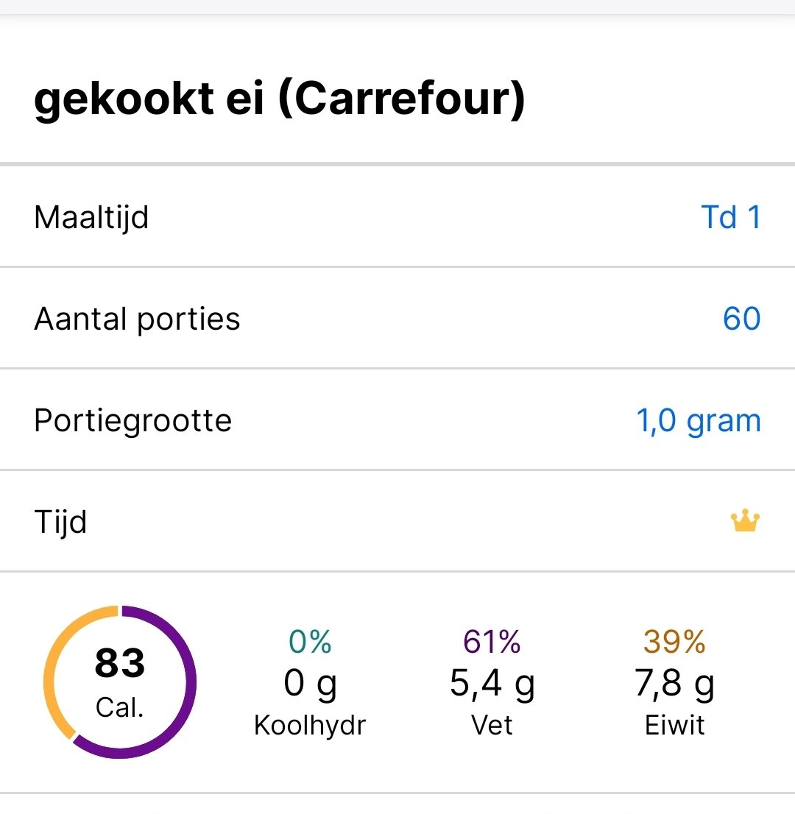Tap the Vet label
Image resolution: width=795 pixels, height=814 pixels.
[492, 726]
